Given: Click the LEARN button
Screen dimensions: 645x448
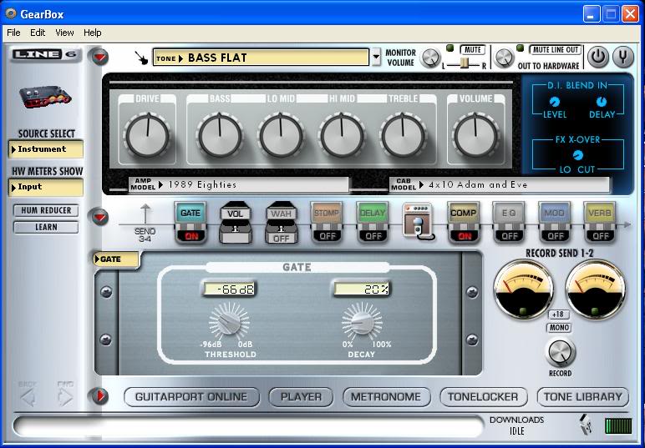Looking at the screenshot, I should pos(46,227).
